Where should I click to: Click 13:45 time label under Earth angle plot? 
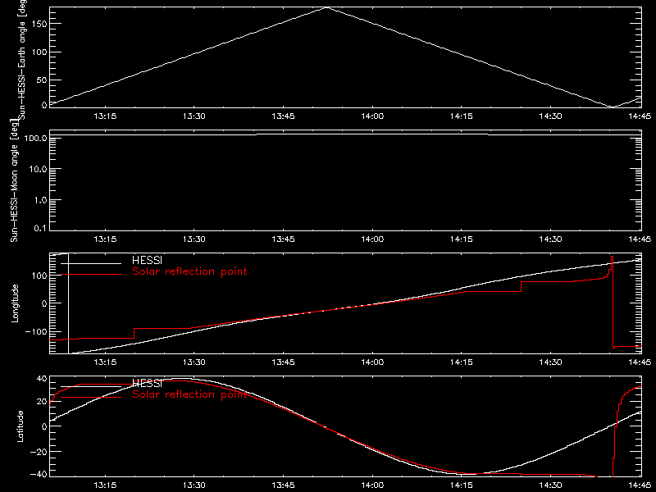point(283,116)
